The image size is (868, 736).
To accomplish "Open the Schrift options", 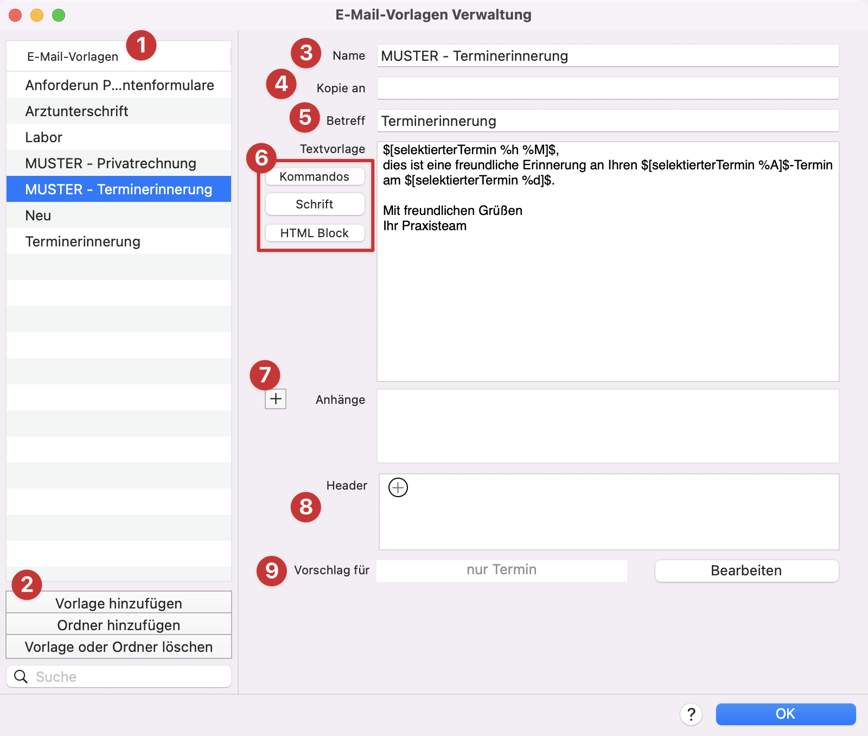I will click(x=315, y=204).
